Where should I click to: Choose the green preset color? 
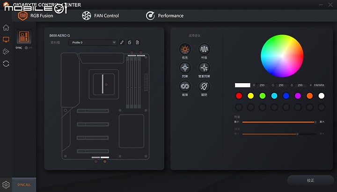(263, 96)
